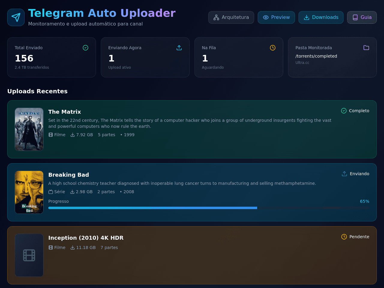Click the Breaking Bad description text
This screenshot has width=384, height=288.
click(182, 183)
